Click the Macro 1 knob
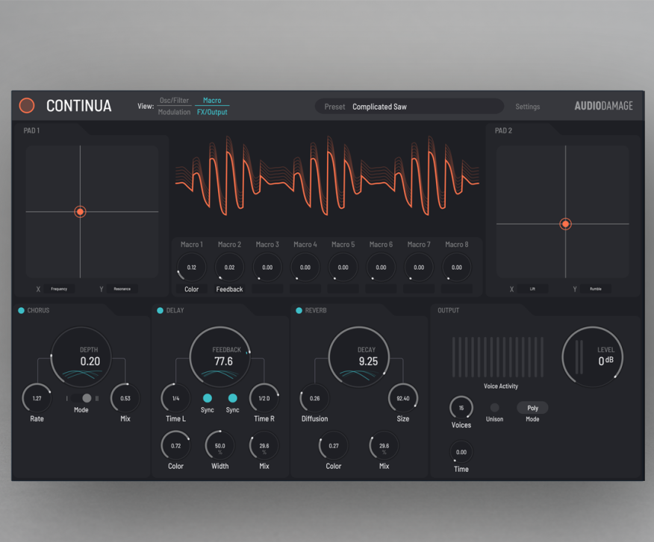654x542 pixels. (x=191, y=268)
